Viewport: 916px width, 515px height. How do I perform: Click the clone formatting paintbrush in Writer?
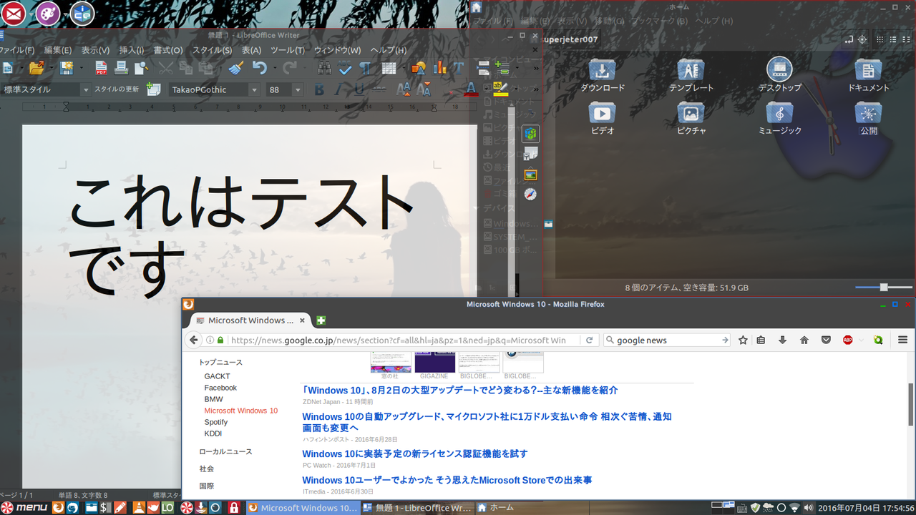click(x=235, y=69)
